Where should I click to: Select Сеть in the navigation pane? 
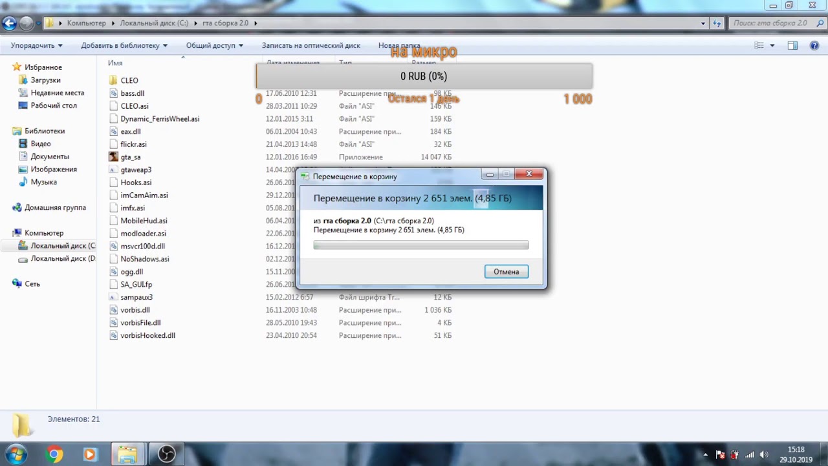(32, 284)
